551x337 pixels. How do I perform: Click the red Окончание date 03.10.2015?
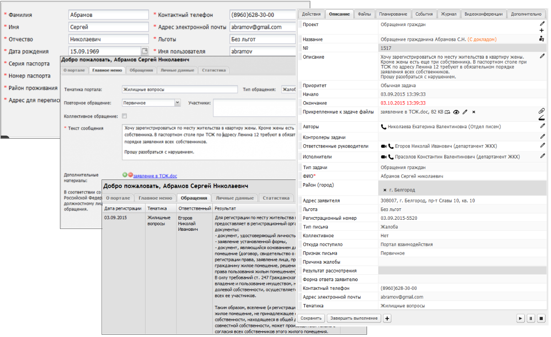point(403,103)
